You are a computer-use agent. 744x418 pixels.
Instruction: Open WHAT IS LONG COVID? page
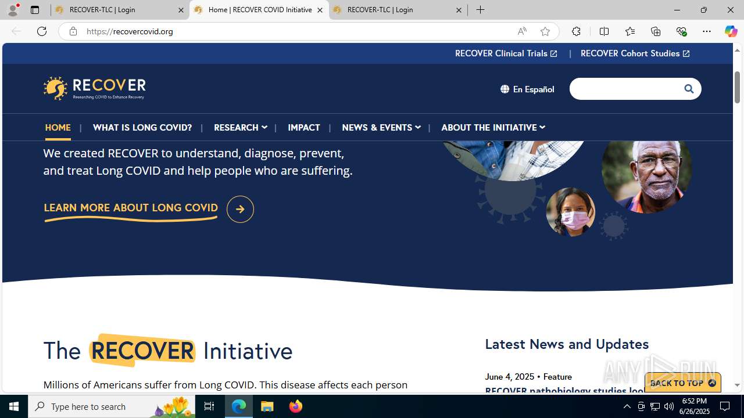(142, 128)
